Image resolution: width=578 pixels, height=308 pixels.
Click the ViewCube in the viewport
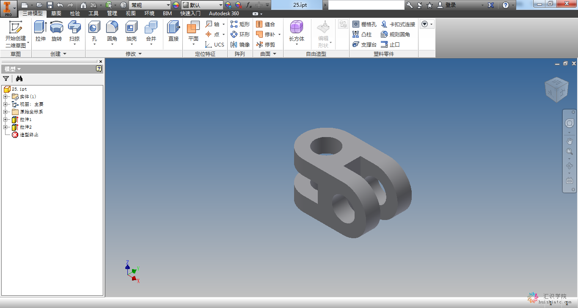556,90
